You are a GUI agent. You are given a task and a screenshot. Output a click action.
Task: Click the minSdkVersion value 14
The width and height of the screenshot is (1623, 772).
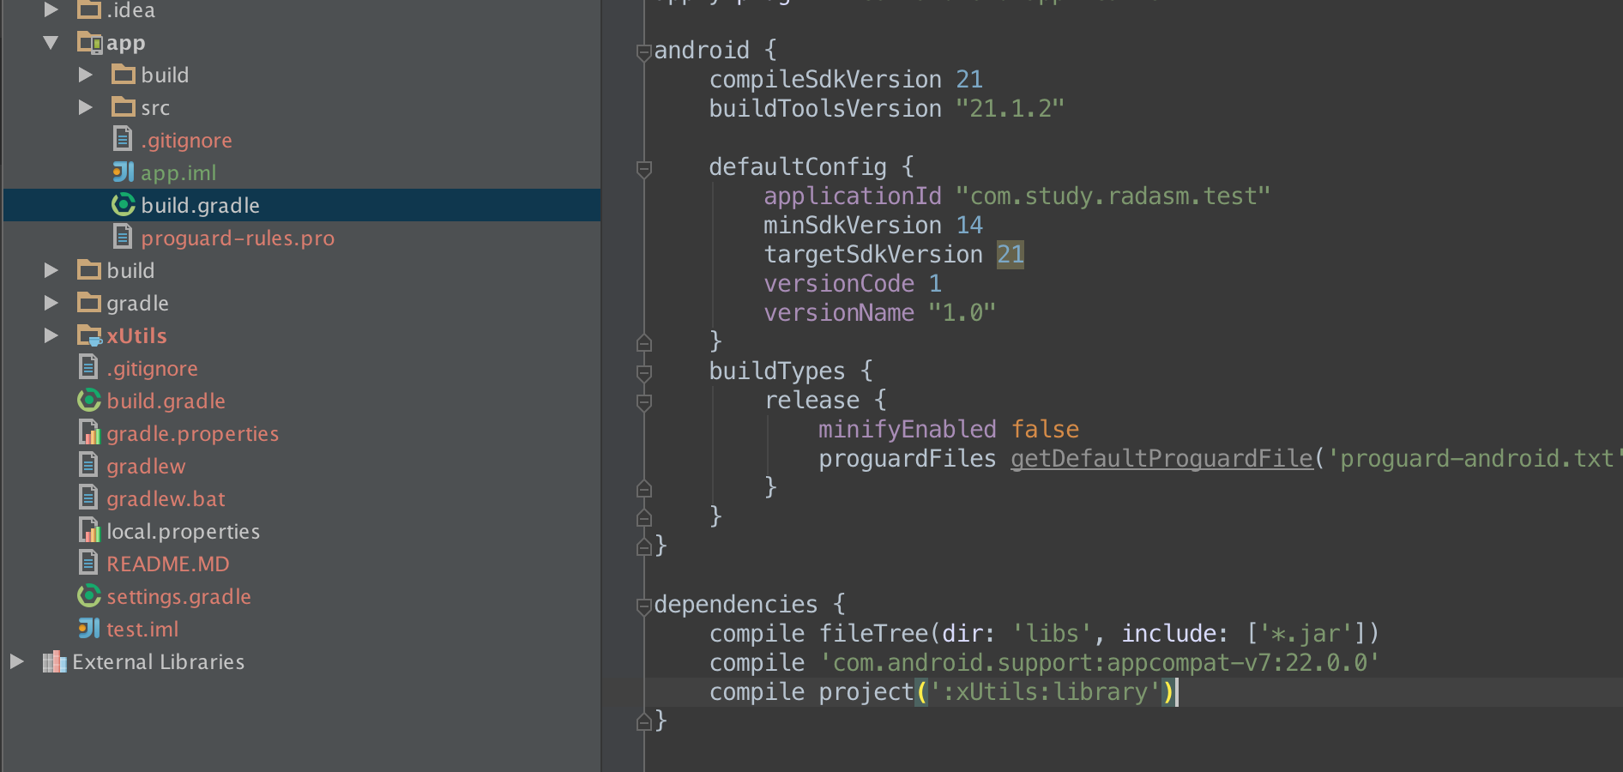click(x=969, y=226)
